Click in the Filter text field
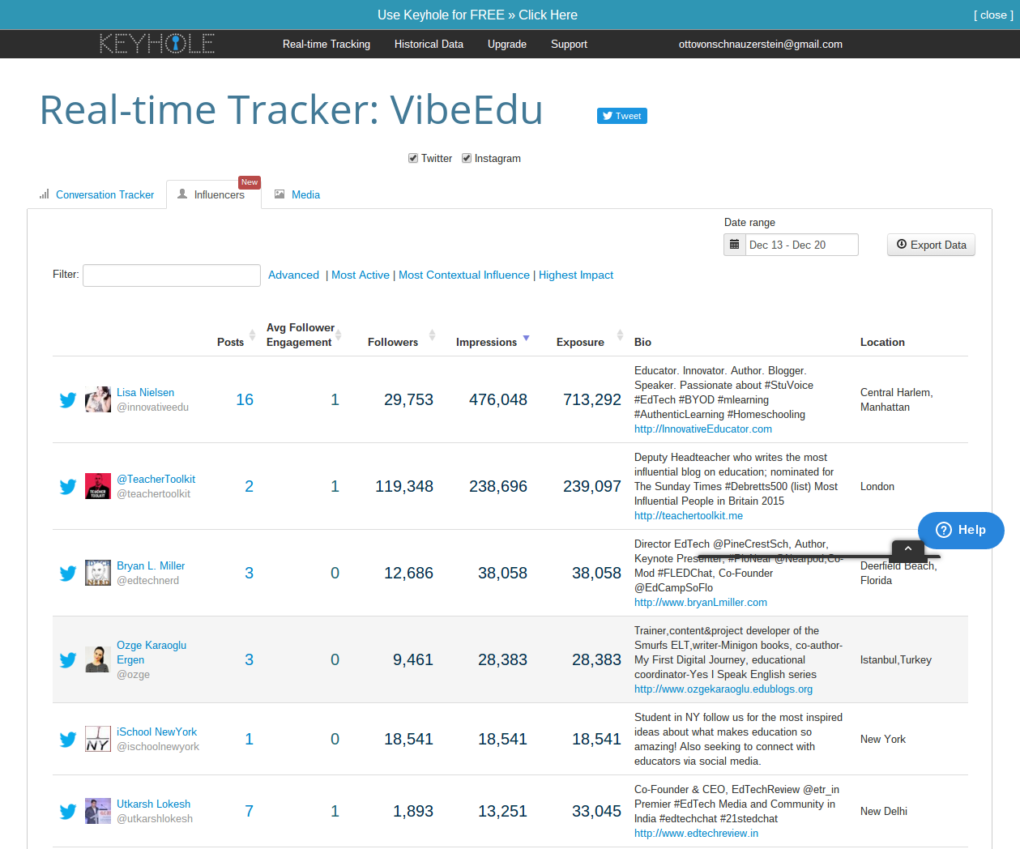Viewport: 1020px width, 849px height. (172, 275)
